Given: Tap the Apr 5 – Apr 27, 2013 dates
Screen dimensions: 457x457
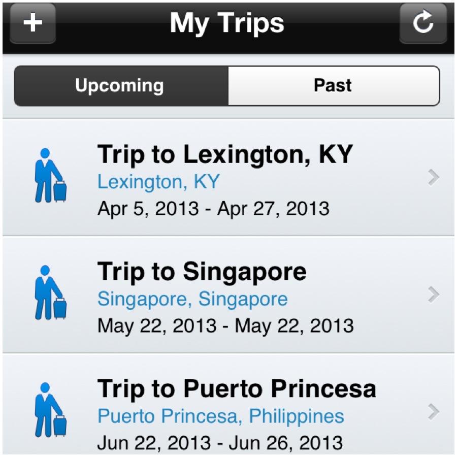Looking at the screenshot, I should [213, 208].
